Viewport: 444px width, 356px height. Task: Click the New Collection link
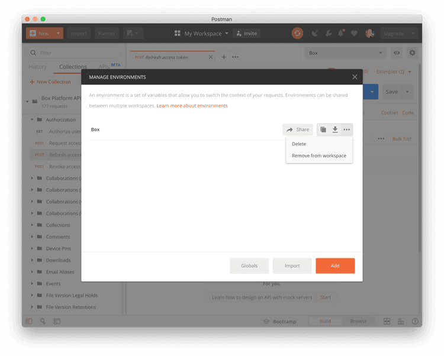[x=50, y=82]
